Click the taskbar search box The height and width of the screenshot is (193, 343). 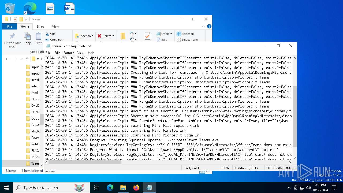tap(51, 188)
